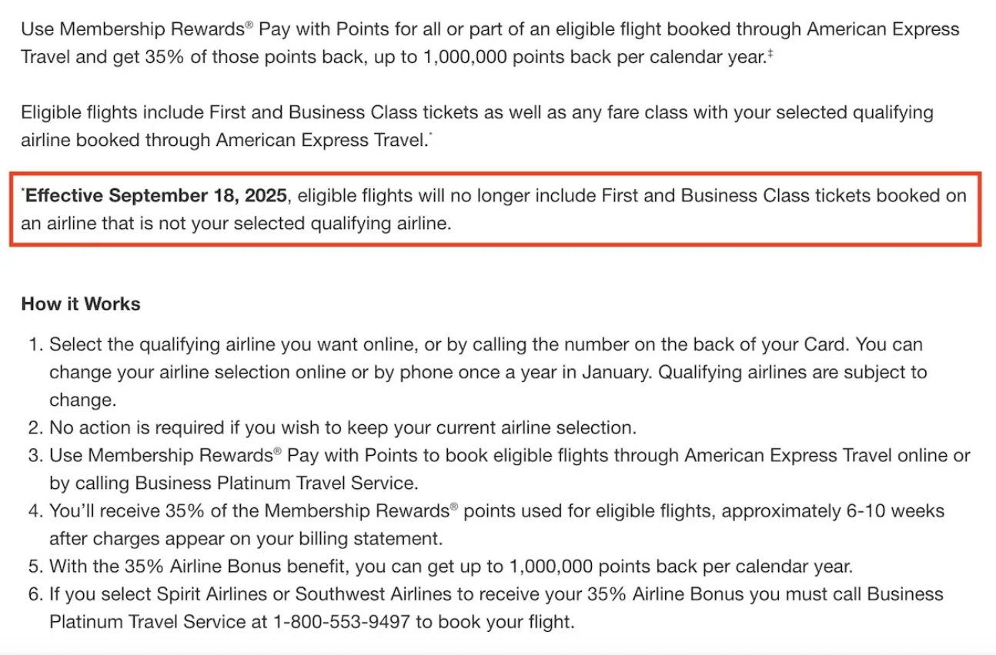Click the asterisk footnote after 'American Express Travel.'
Image resolution: width=996 pixels, height=655 pixels.
(429, 135)
